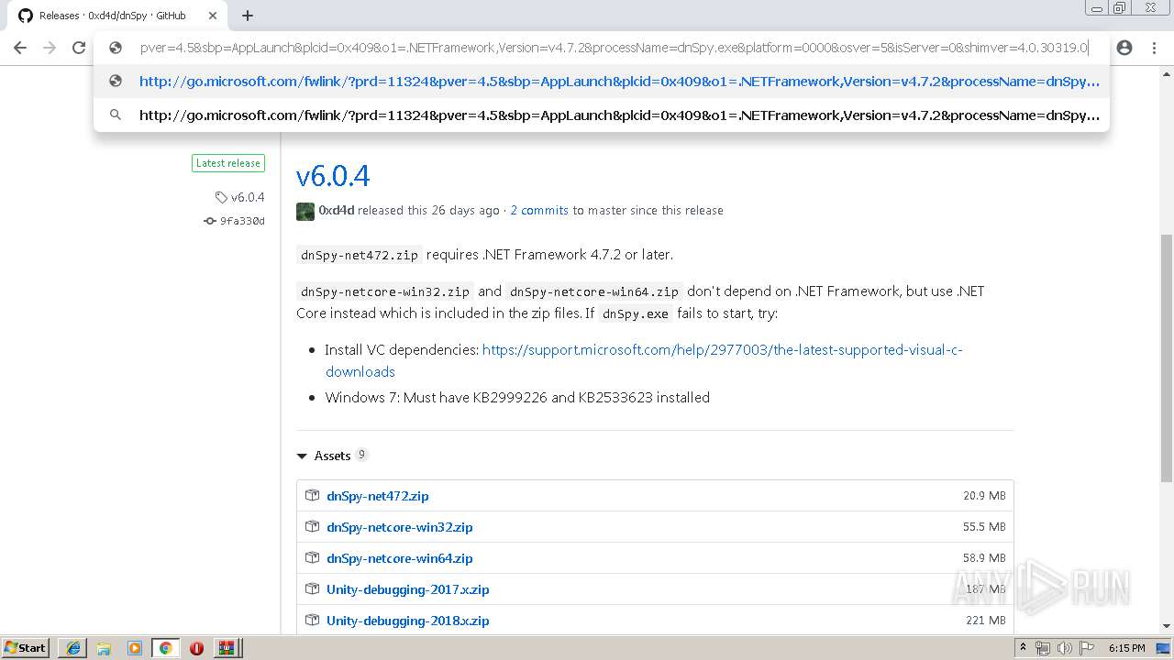Click the package icon beside Unity-debugging-2017.x.zip

[x=312, y=589]
